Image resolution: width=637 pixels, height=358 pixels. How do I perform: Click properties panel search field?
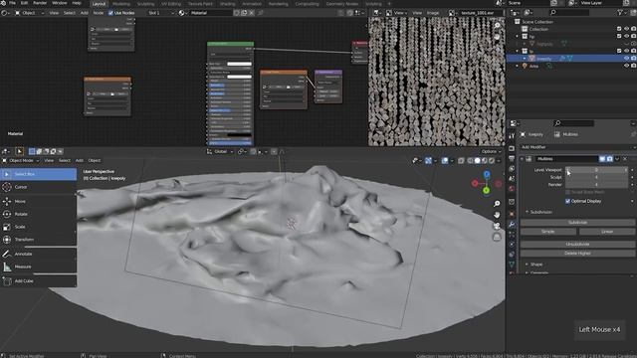573,123
